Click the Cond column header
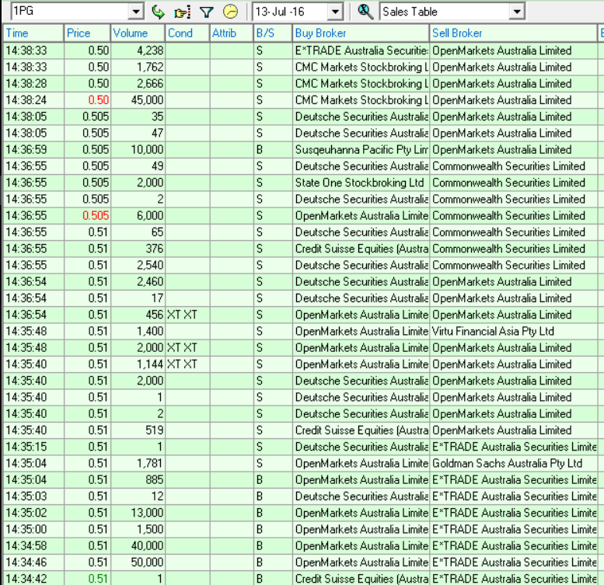The image size is (604, 585). [x=187, y=33]
